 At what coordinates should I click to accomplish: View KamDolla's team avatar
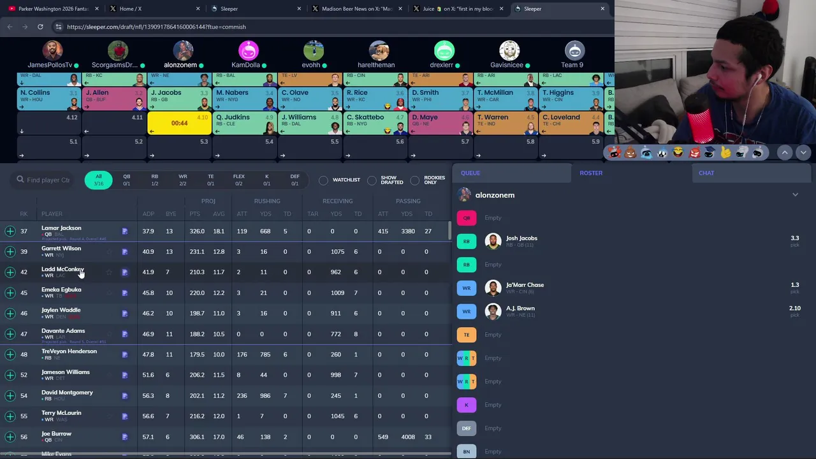click(x=249, y=50)
